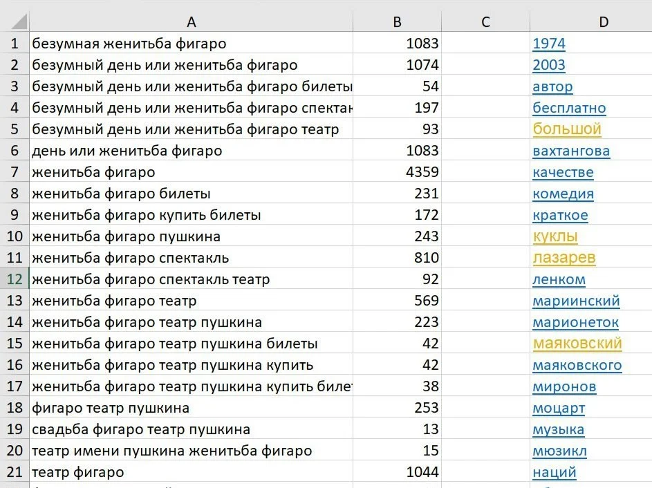Select column B header
The width and height of the screenshot is (652, 488).
coord(397,21)
